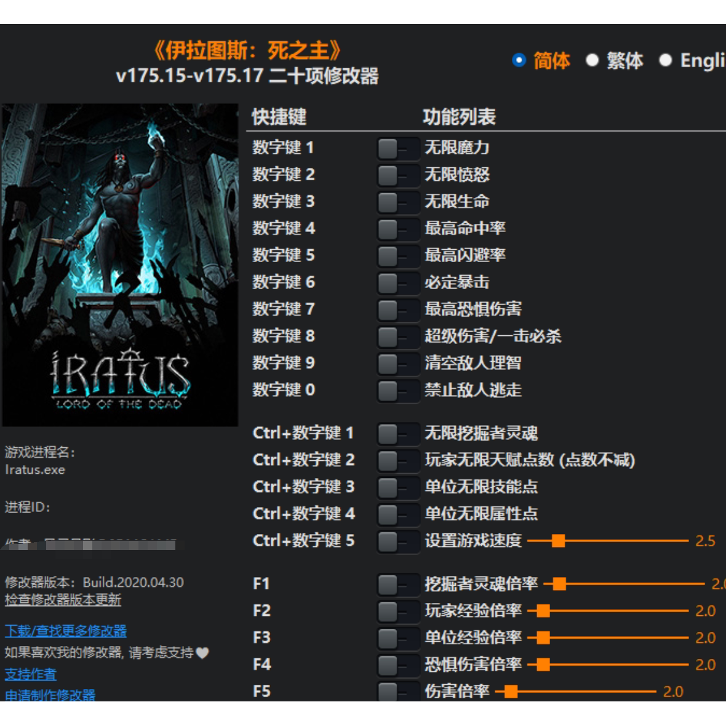The width and height of the screenshot is (726, 726).
Task: Toggle 无限挖掘者灵魂 switch
Action: (x=398, y=434)
